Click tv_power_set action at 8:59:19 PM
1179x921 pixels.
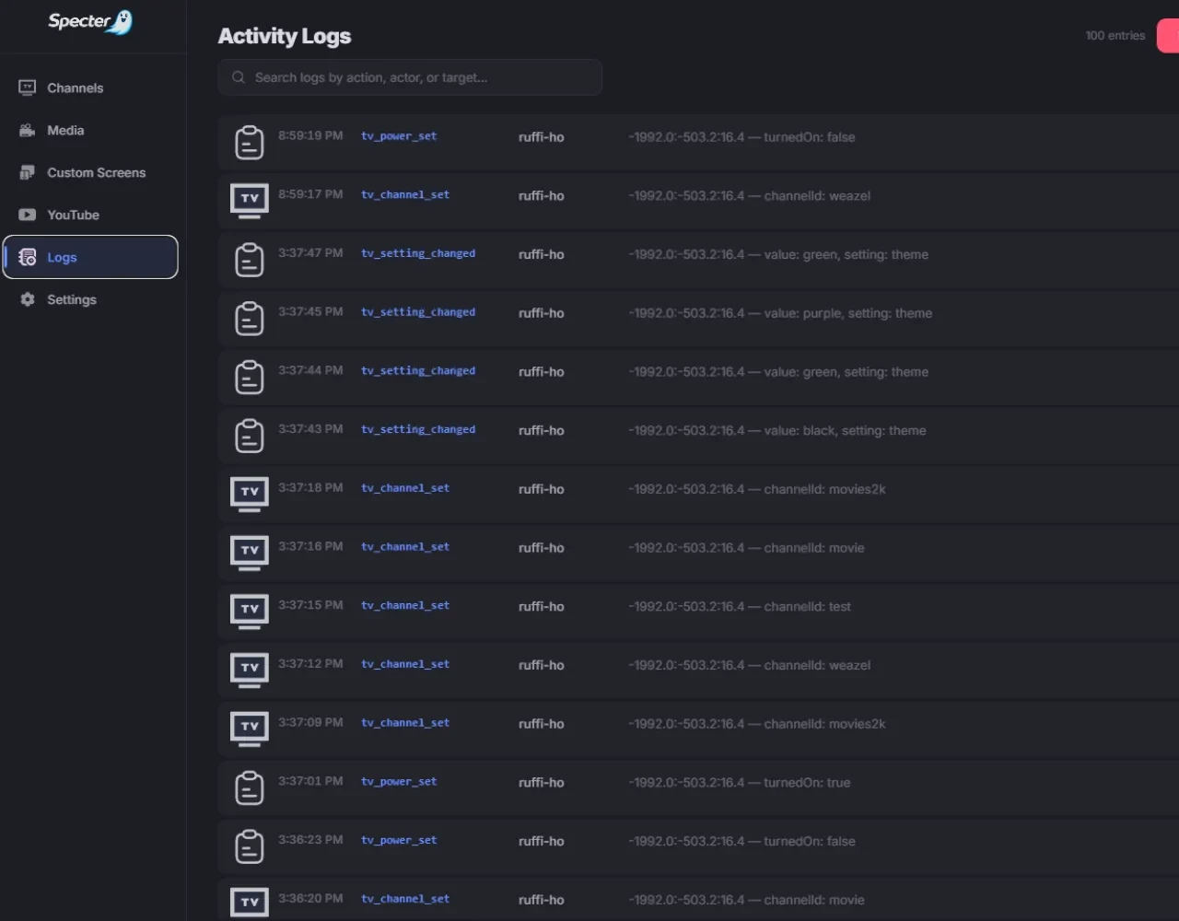(x=399, y=136)
